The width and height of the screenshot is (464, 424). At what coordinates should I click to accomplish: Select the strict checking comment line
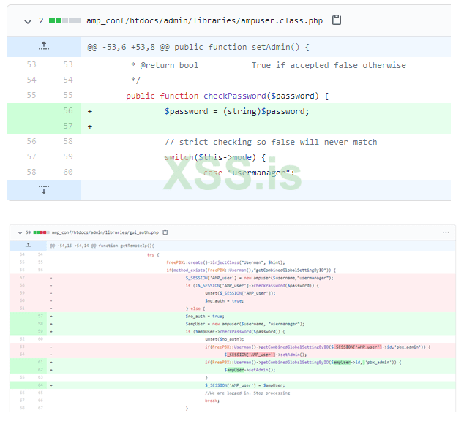point(271,142)
